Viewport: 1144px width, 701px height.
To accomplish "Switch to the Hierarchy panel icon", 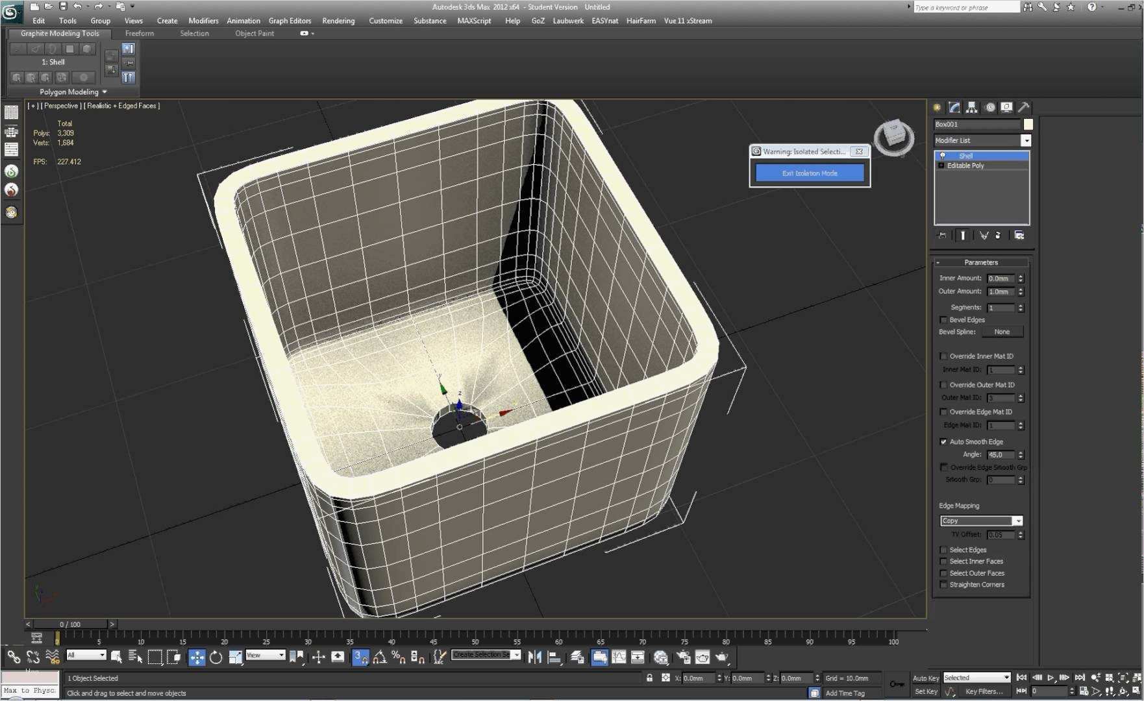I will point(971,108).
